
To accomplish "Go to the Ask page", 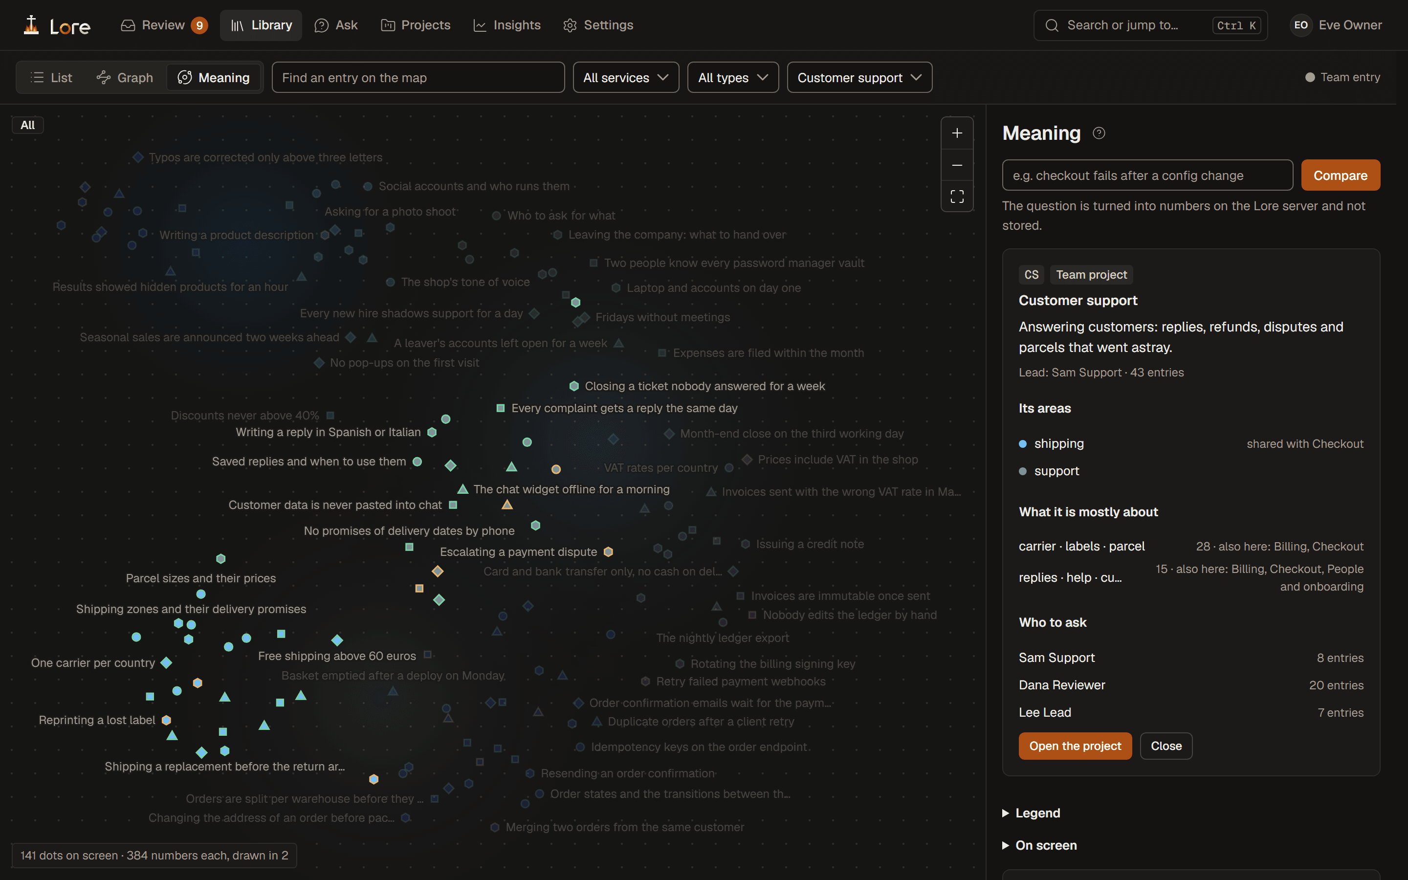I will click(336, 25).
